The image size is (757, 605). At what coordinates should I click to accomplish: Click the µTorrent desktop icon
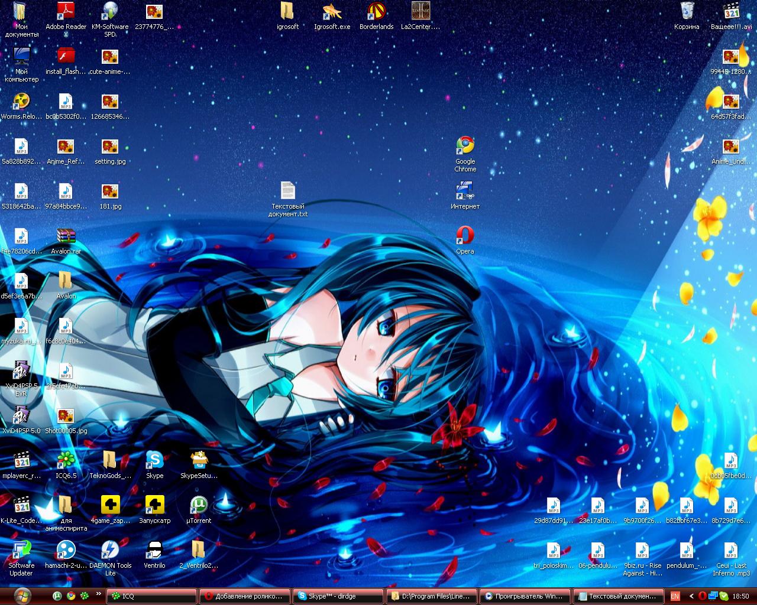(199, 510)
